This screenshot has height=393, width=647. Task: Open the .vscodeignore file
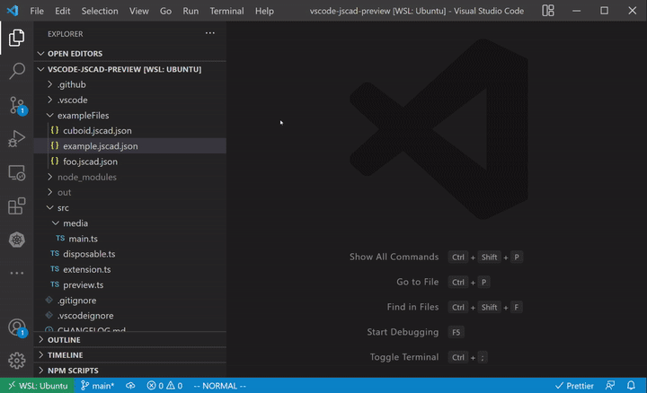pos(130,316)
